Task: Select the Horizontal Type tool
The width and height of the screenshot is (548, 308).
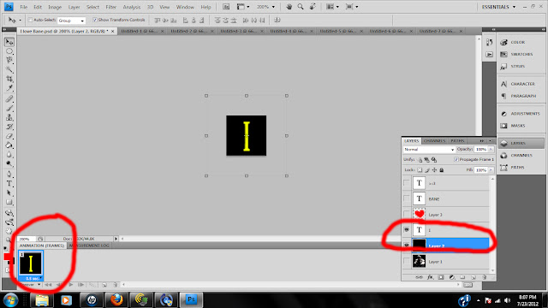Action: (9, 183)
